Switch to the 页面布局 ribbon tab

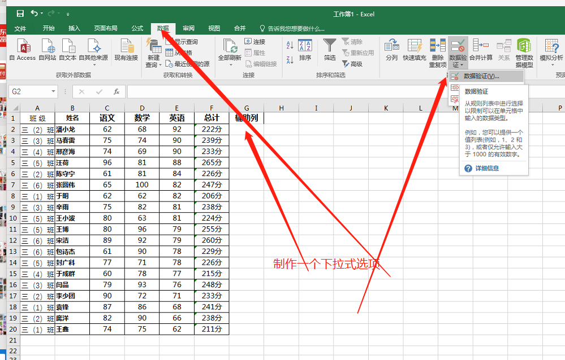coord(106,28)
